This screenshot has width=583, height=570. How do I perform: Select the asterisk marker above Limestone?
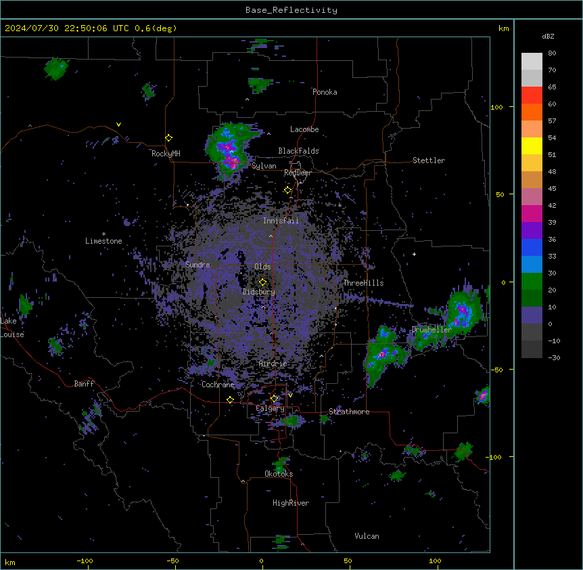(x=103, y=234)
